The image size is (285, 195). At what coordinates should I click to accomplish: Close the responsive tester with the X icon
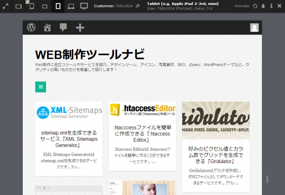pos(279,6)
